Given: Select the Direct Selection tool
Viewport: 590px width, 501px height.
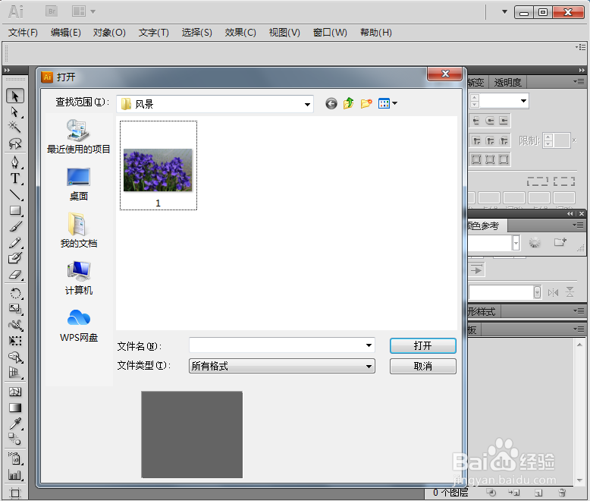Looking at the screenshot, I should coord(15,112).
